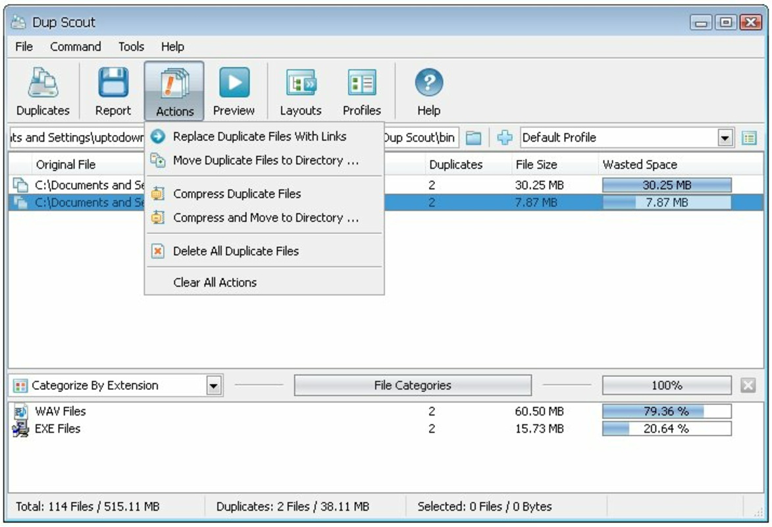Click the 30.25 MB wasted space bar
772x527 pixels.
(667, 185)
